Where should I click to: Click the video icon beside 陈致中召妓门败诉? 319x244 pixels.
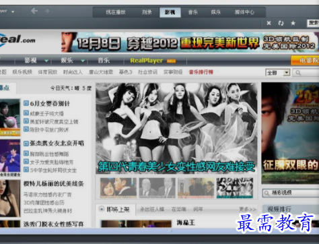pos(26,129)
